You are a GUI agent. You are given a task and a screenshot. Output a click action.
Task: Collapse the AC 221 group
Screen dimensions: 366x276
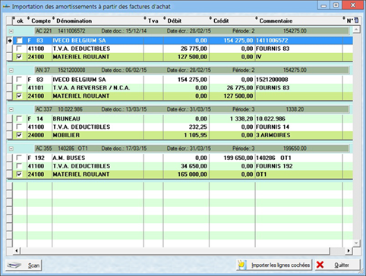click(11, 31)
